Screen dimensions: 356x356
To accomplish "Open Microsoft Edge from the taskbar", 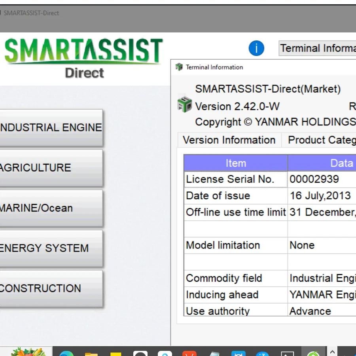I will click(66, 353).
